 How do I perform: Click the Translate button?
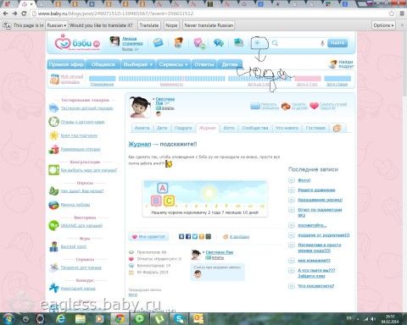coord(149,25)
